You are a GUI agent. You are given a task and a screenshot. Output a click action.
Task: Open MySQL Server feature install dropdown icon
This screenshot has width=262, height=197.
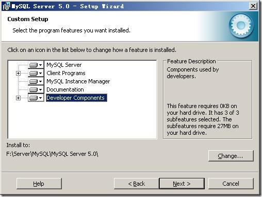pos(36,65)
